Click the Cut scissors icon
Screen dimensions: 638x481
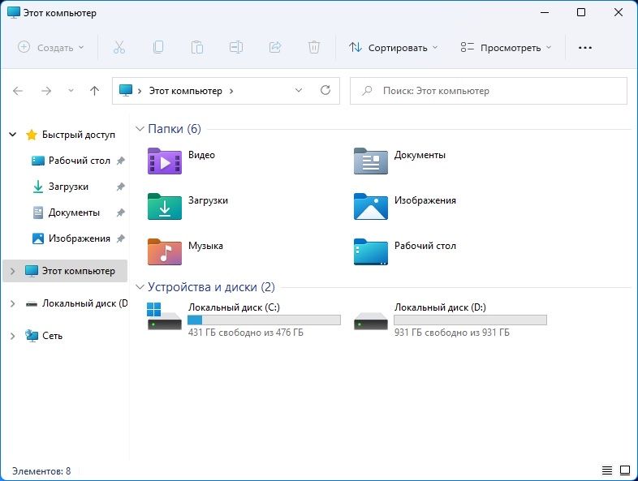119,48
